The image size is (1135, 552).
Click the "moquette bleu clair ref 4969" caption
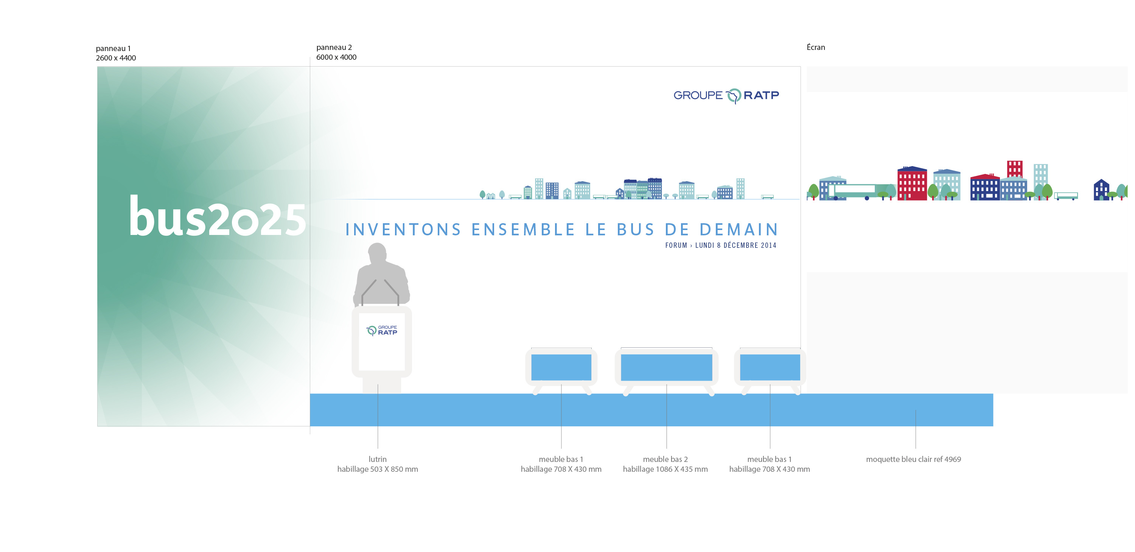click(x=913, y=459)
